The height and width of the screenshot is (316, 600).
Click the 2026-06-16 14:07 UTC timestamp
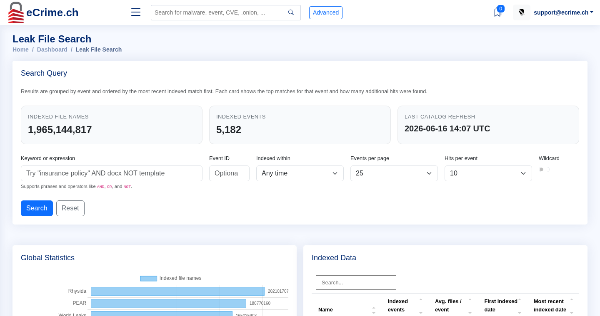[447, 128]
